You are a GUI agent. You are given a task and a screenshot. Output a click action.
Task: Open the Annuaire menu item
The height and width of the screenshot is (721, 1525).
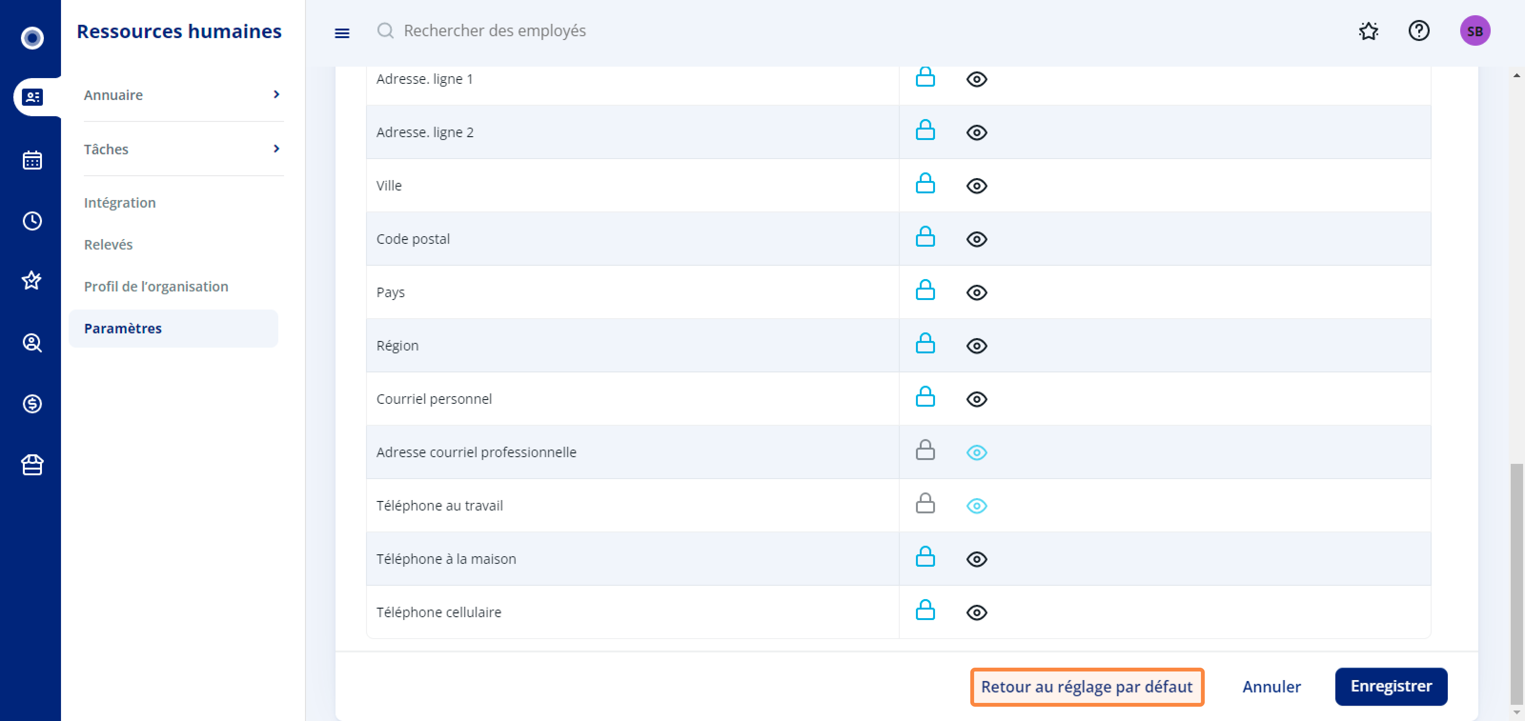113,95
